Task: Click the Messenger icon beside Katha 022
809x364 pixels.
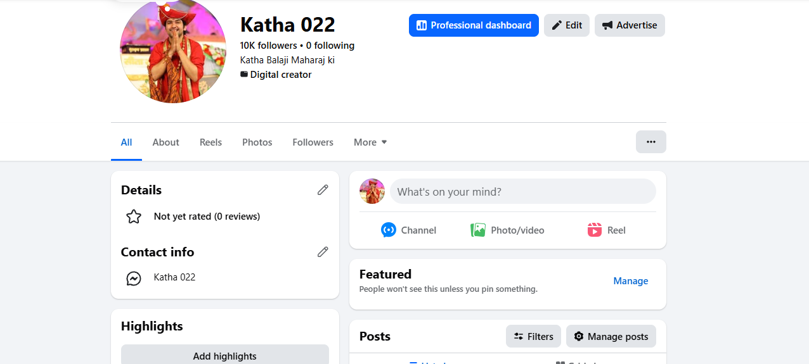Action: click(x=134, y=278)
